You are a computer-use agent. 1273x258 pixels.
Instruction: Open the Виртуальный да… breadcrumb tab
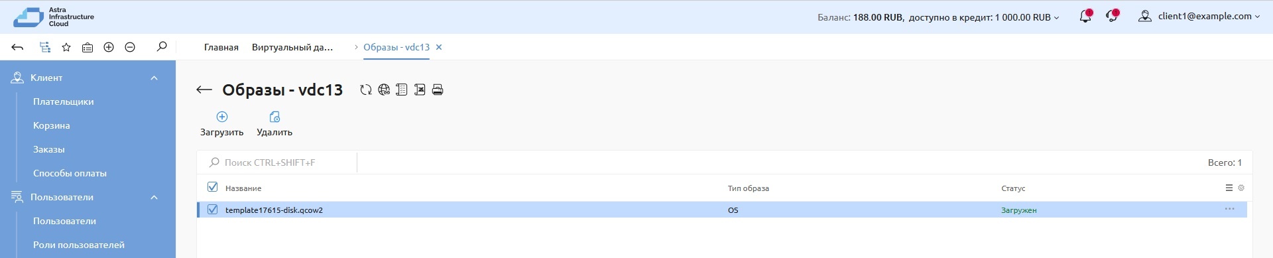pyautogui.click(x=292, y=47)
